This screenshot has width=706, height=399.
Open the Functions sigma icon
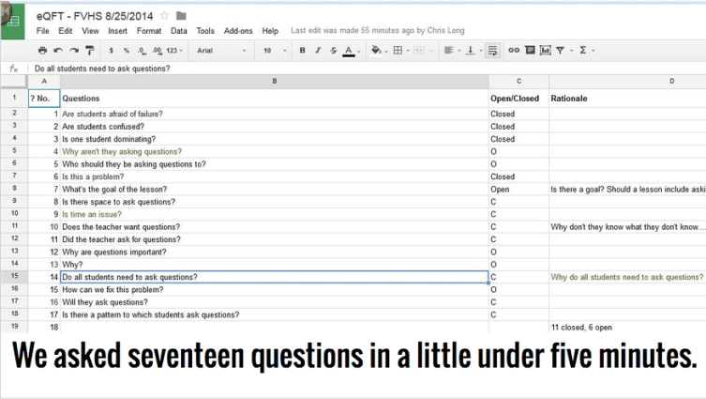[x=583, y=51]
